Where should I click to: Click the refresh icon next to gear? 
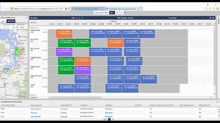214,18
